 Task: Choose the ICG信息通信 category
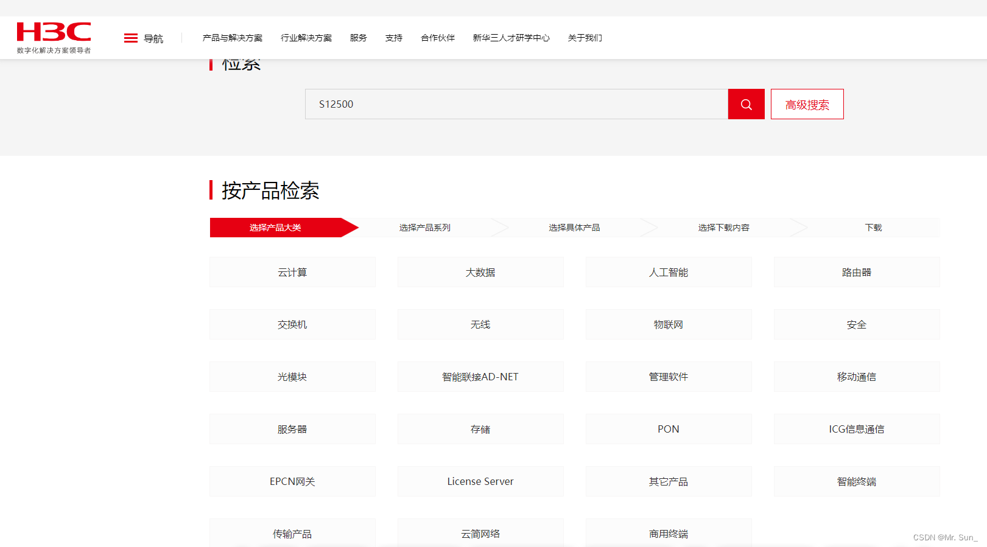(x=857, y=429)
